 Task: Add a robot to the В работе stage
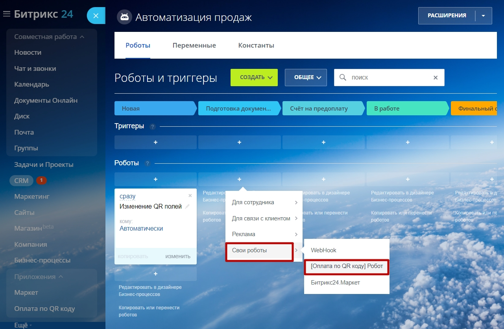pyautogui.click(x=408, y=179)
